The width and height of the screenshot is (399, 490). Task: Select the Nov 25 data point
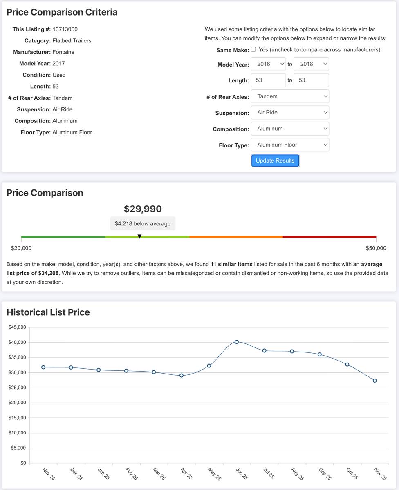pyautogui.click(x=375, y=381)
